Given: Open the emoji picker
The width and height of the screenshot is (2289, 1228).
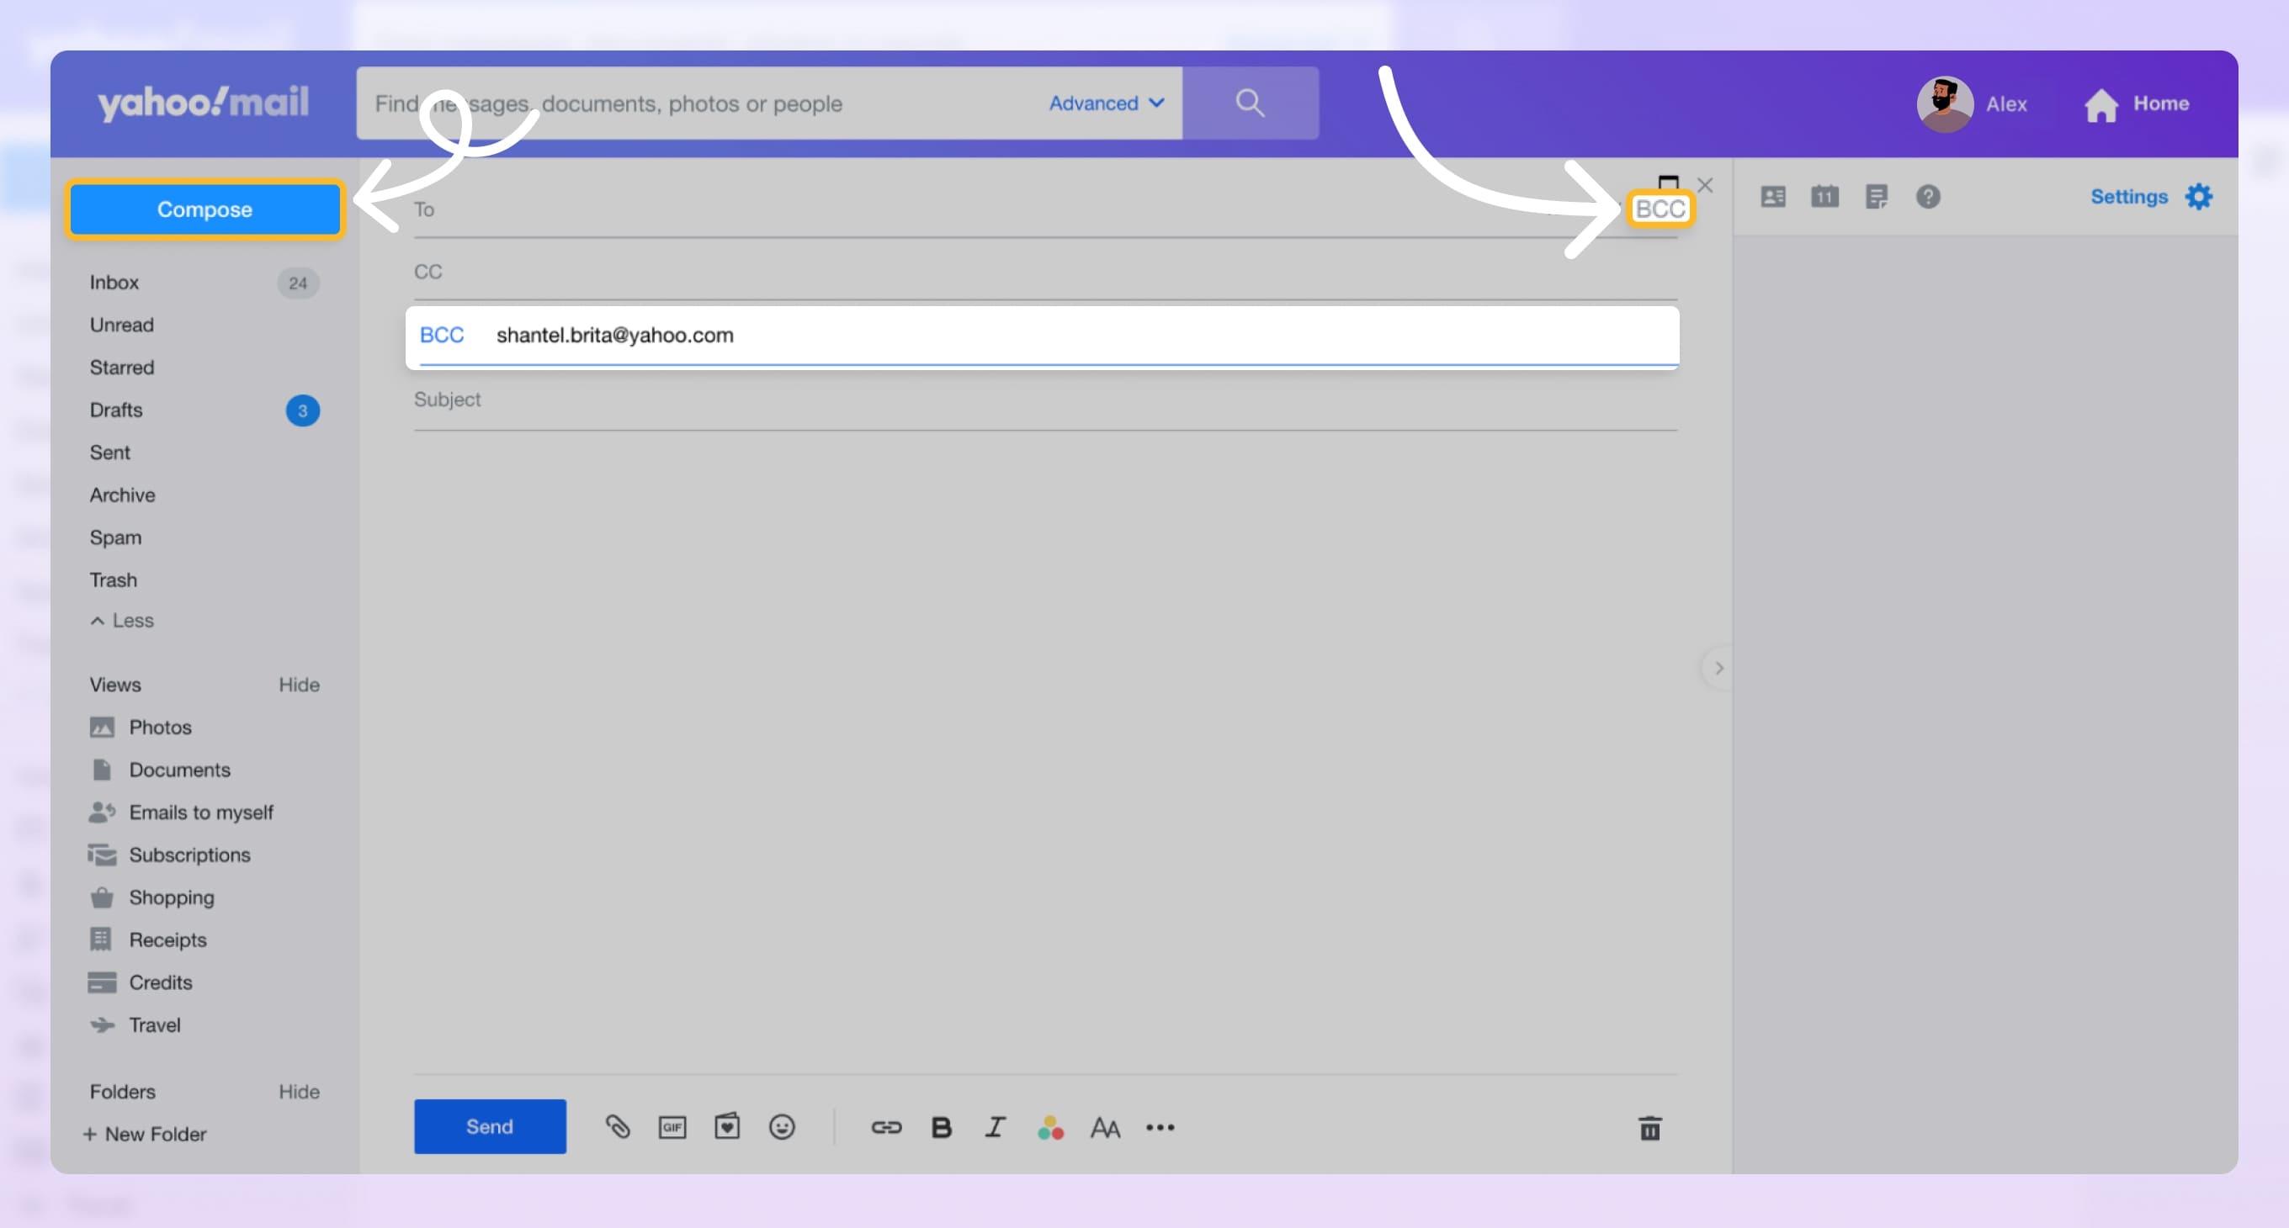Looking at the screenshot, I should coord(782,1127).
